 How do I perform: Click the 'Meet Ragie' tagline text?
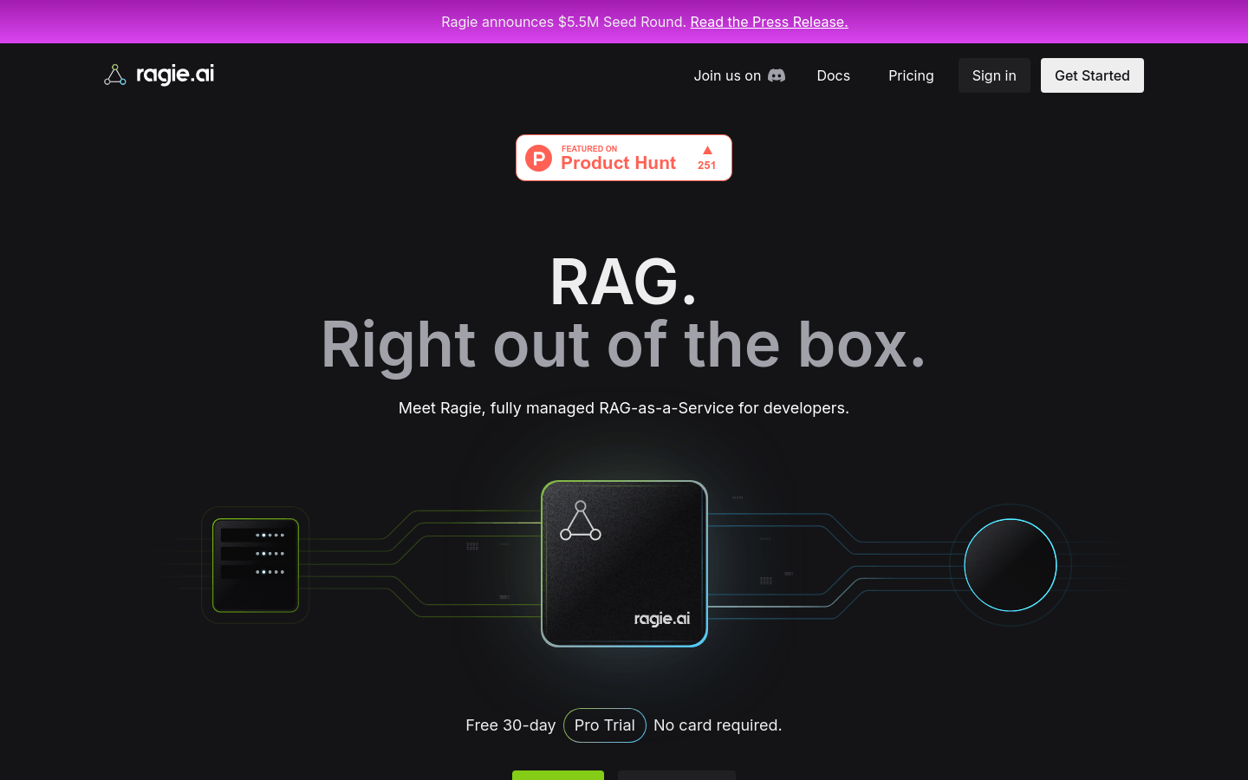pos(624,408)
